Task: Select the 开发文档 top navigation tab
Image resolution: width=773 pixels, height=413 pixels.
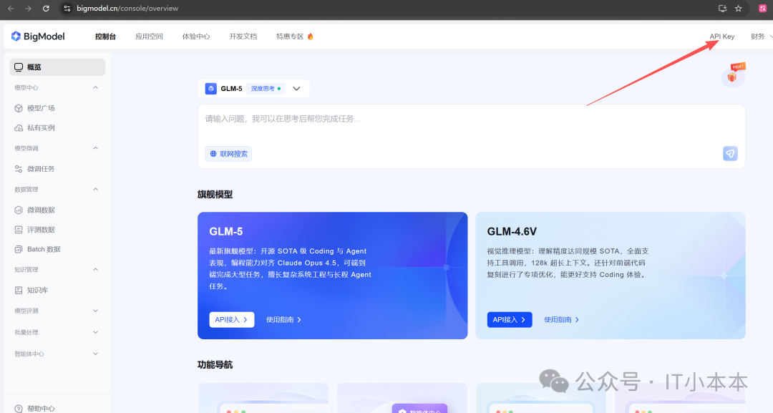Action: click(243, 37)
